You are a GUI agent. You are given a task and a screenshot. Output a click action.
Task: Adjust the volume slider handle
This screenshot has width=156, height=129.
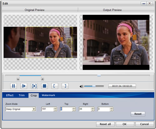94,86
